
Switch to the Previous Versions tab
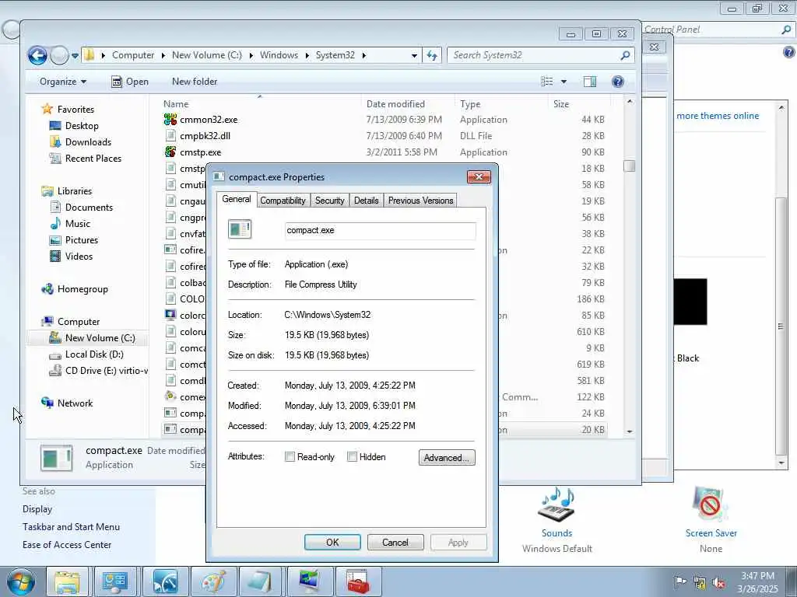click(x=420, y=201)
